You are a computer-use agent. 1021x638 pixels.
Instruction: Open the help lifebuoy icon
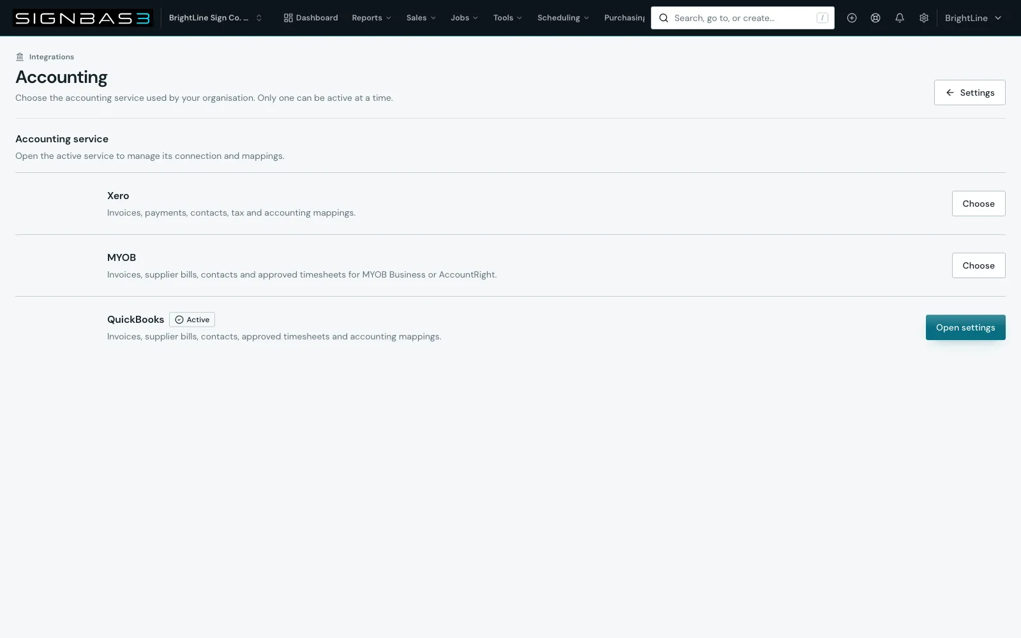(876, 18)
